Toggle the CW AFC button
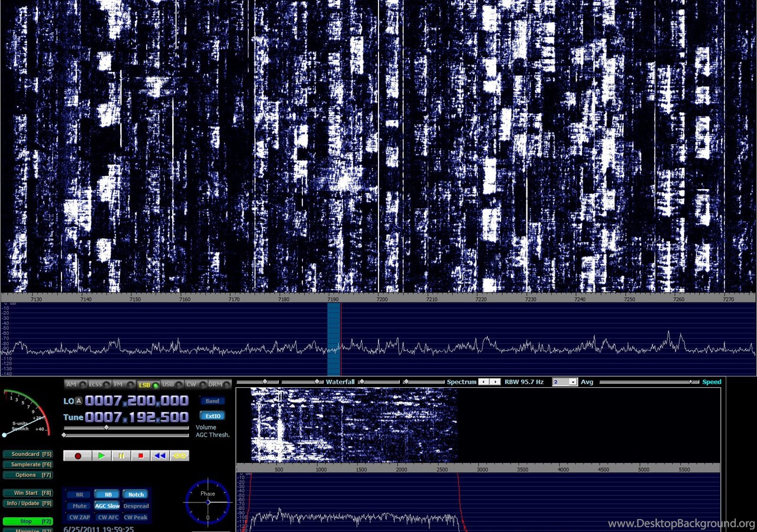The width and height of the screenshot is (757, 532). coord(108,517)
